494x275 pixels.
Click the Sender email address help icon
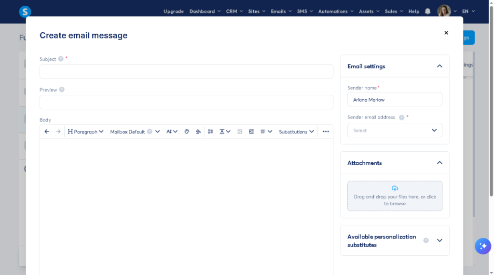[402, 118]
